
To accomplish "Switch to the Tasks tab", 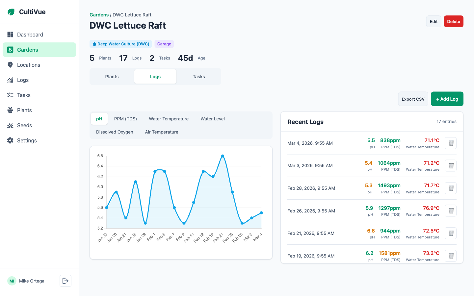I will coord(198,77).
